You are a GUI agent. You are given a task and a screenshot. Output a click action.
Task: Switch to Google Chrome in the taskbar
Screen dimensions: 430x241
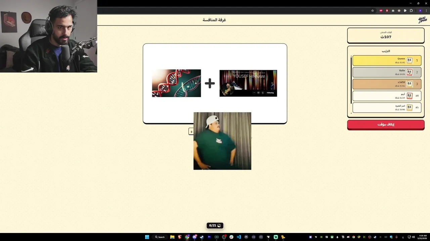[x=187, y=237]
